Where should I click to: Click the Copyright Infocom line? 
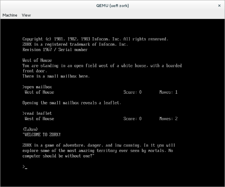[x=95, y=39]
